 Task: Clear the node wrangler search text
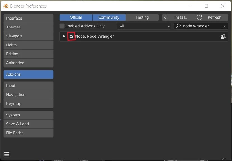click(x=224, y=26)
